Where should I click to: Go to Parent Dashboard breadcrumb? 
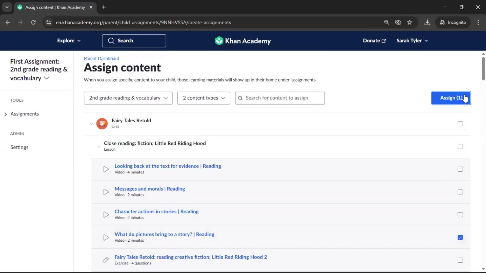(x=101, y=58)
